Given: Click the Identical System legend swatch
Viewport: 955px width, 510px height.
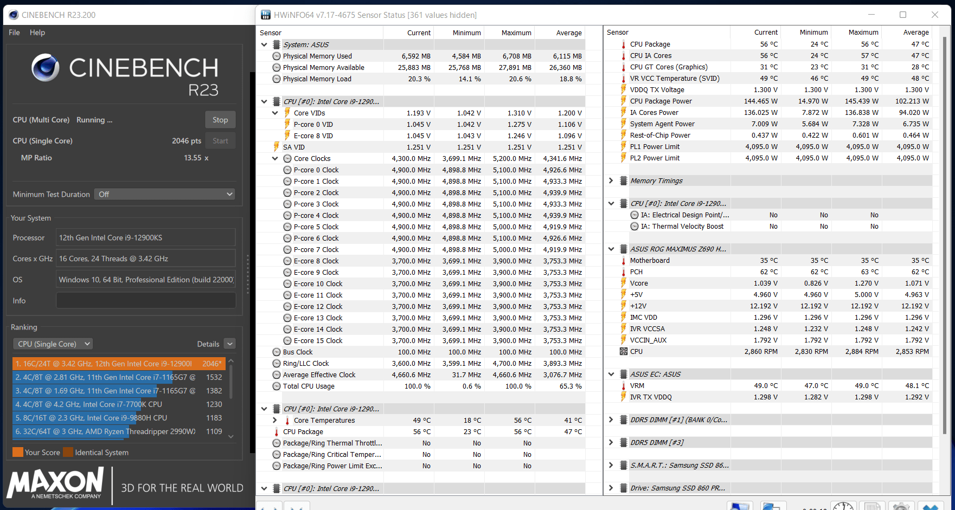Looking at the screenshot, I should click(x=68, y=453).
